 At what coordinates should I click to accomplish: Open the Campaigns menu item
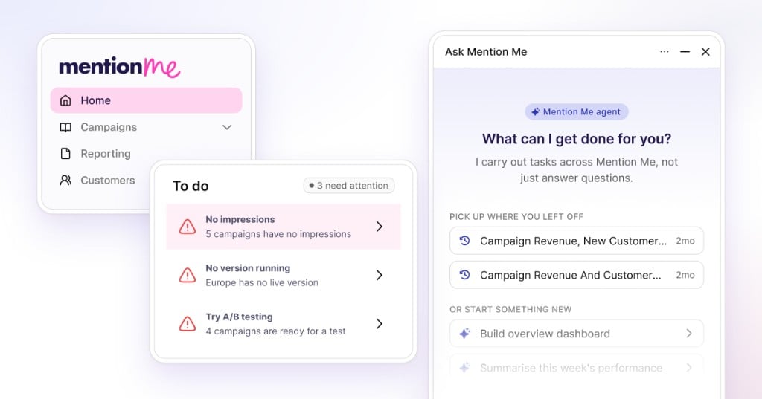(147, 127)
